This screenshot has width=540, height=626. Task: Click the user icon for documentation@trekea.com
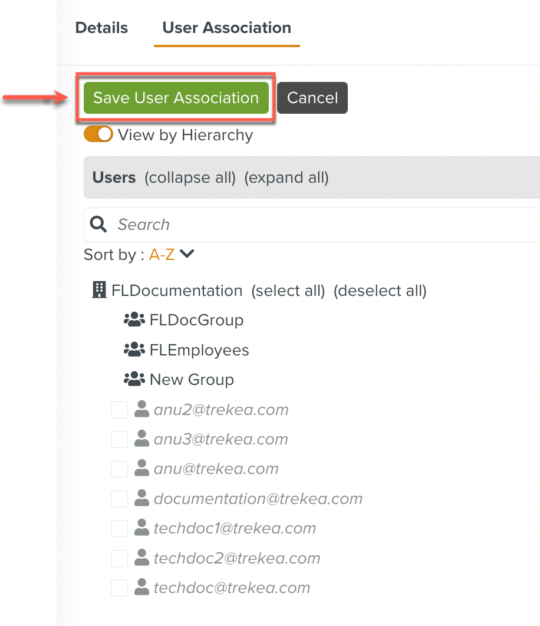point(141,498)
